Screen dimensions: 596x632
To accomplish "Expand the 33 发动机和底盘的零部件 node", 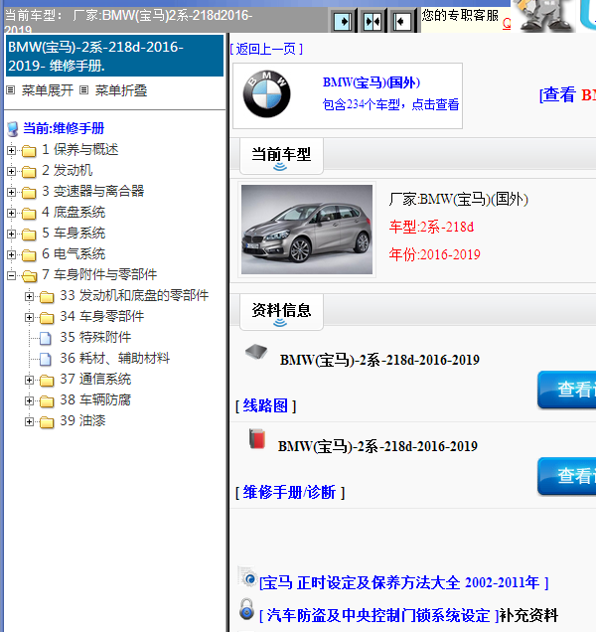I will tap(29, 297).
